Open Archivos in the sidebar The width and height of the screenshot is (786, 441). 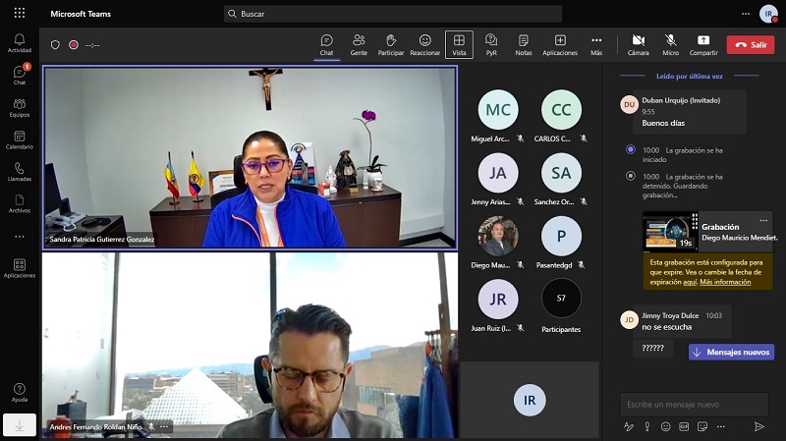(20, 203)
